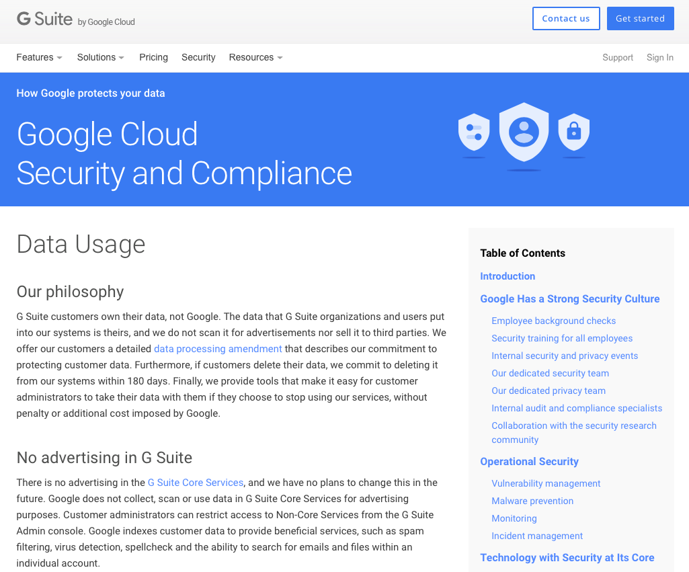Open the Pricing page
The height and width of the screenshot is (572, 689).
(x=153, y=58)
